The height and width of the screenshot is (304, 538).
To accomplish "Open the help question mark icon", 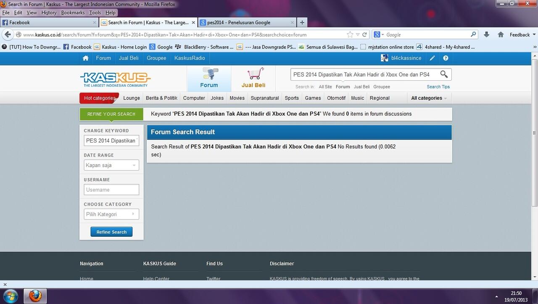I will pyautogui.click(x=446, y=58).
